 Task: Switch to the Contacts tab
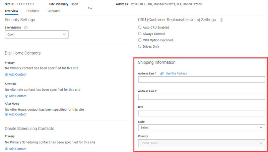click(x=54, y=11)
